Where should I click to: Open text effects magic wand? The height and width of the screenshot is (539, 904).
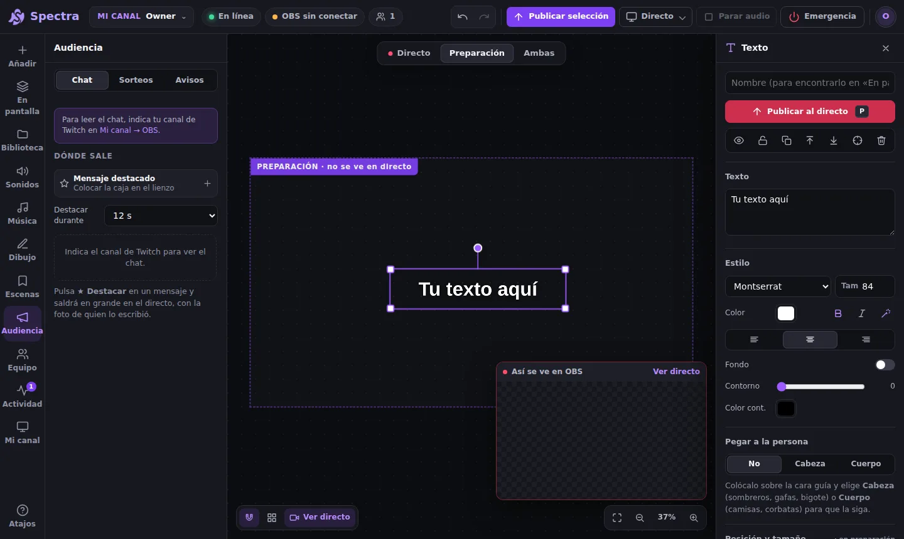click(x=886, y=313)
